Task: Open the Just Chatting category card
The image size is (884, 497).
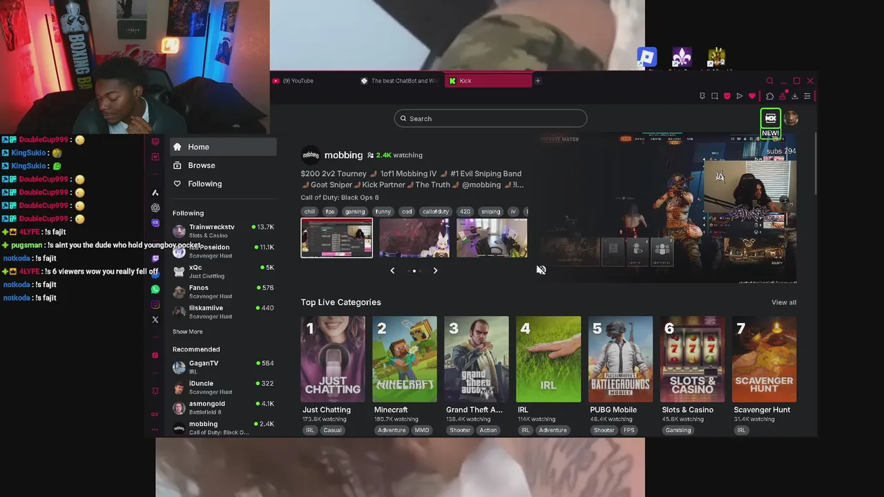Action: click(333, 359)
